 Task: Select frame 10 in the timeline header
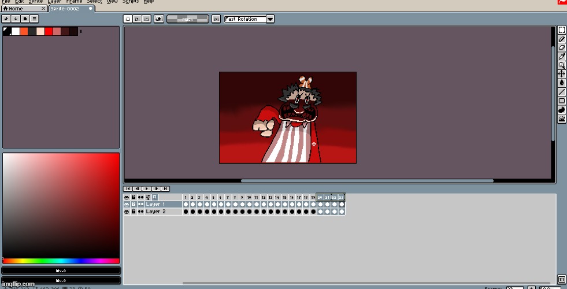(249, 198)
